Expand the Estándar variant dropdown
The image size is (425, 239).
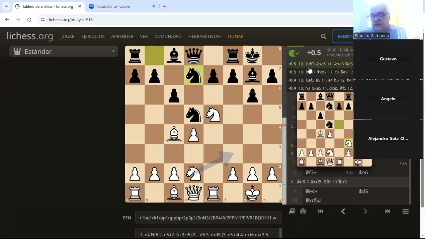[x=64, y=51]
